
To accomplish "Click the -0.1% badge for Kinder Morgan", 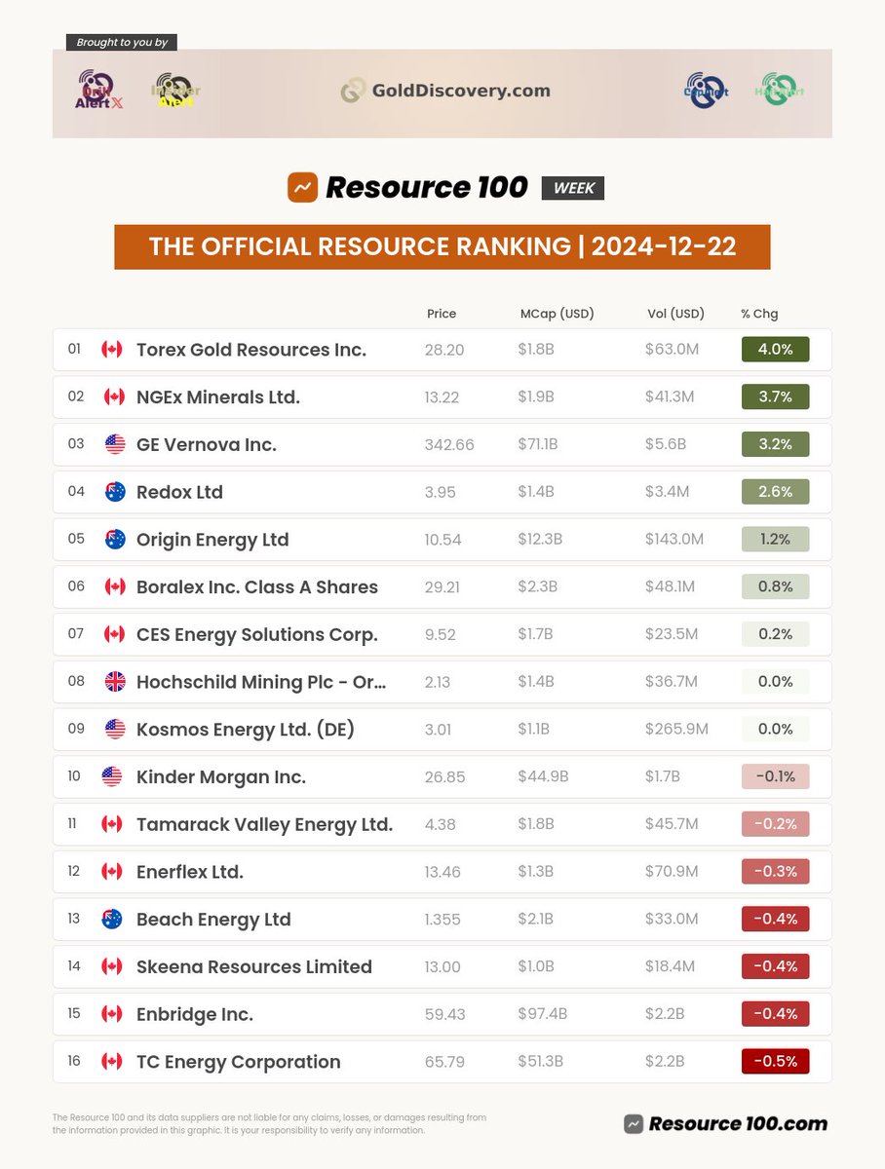I will coord(776,776).
